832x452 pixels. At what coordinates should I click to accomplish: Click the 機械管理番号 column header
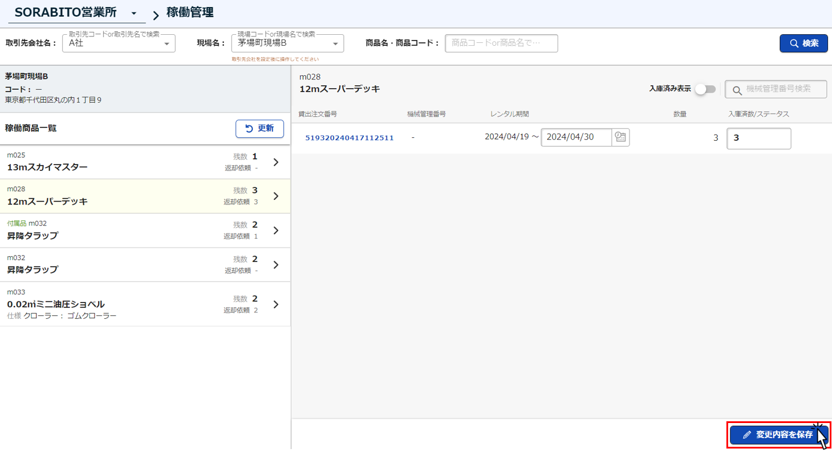[x=426, y=114]
